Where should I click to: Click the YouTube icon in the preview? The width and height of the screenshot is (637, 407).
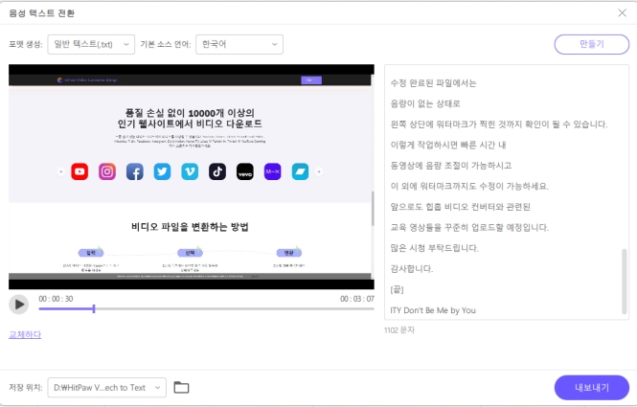(80, 171)
